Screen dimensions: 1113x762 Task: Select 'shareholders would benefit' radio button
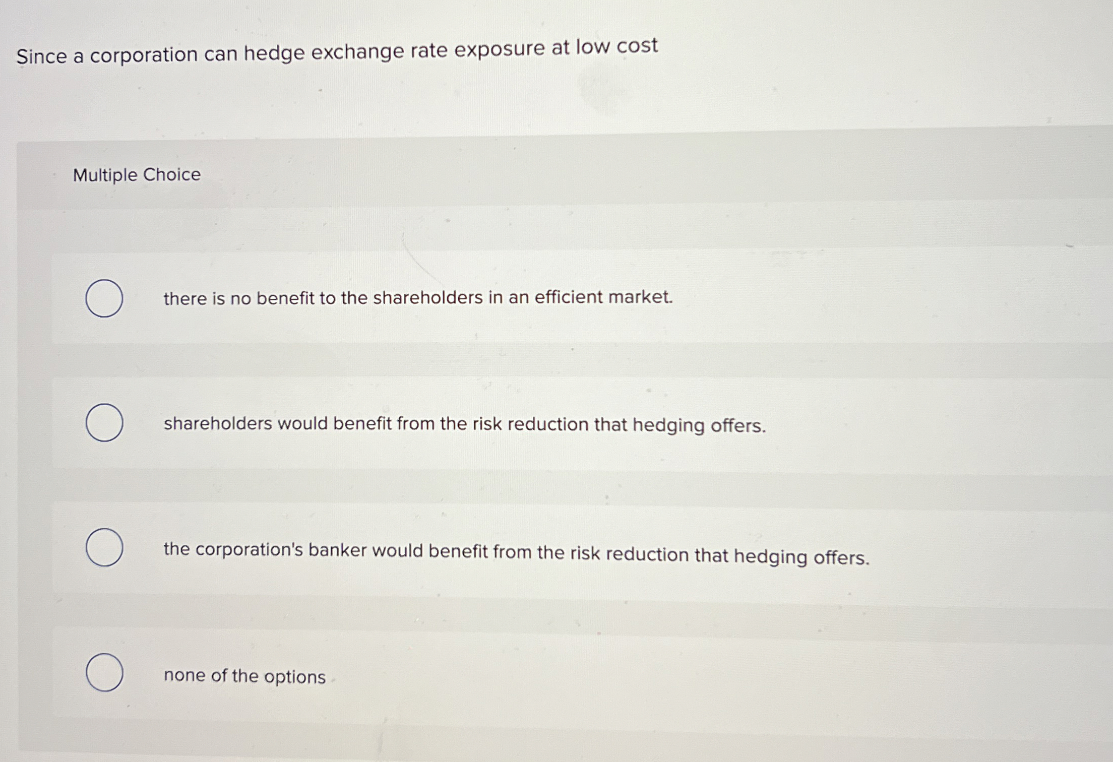[x=104, y=423]
